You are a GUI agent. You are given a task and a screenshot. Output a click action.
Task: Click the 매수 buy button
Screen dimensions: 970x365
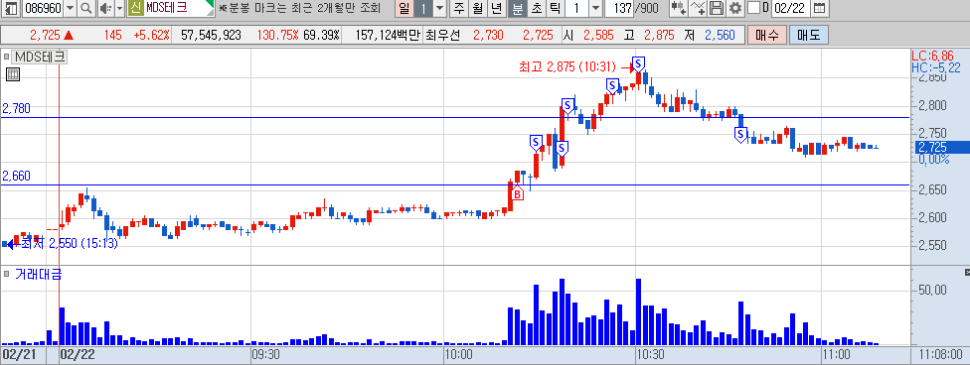766,35
